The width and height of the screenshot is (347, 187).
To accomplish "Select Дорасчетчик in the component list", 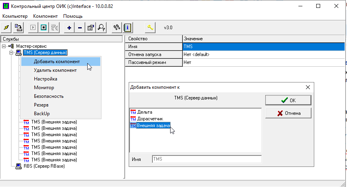I will tap(150, 118).
